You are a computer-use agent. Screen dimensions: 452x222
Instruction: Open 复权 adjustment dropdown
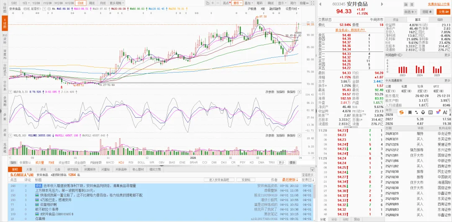pyautogui.click(x=237, y=3)
